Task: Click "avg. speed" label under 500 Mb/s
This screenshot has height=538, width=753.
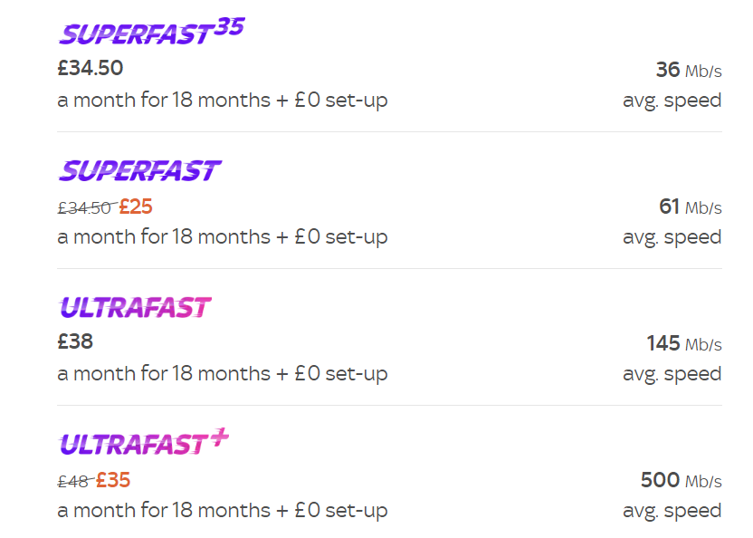Action: (672, 511)
